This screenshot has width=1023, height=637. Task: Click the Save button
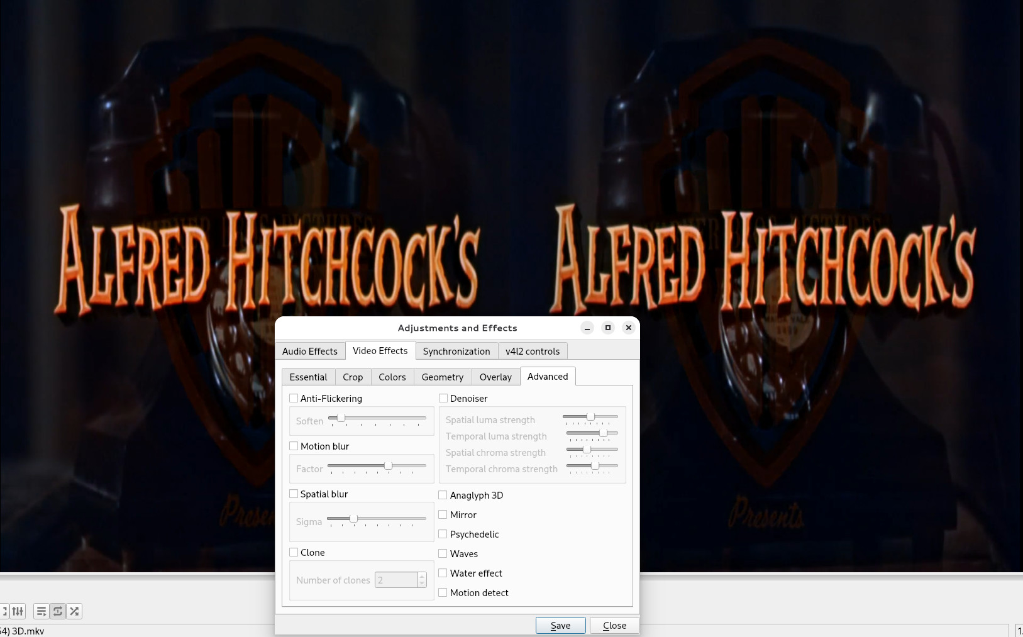point(561,625)
